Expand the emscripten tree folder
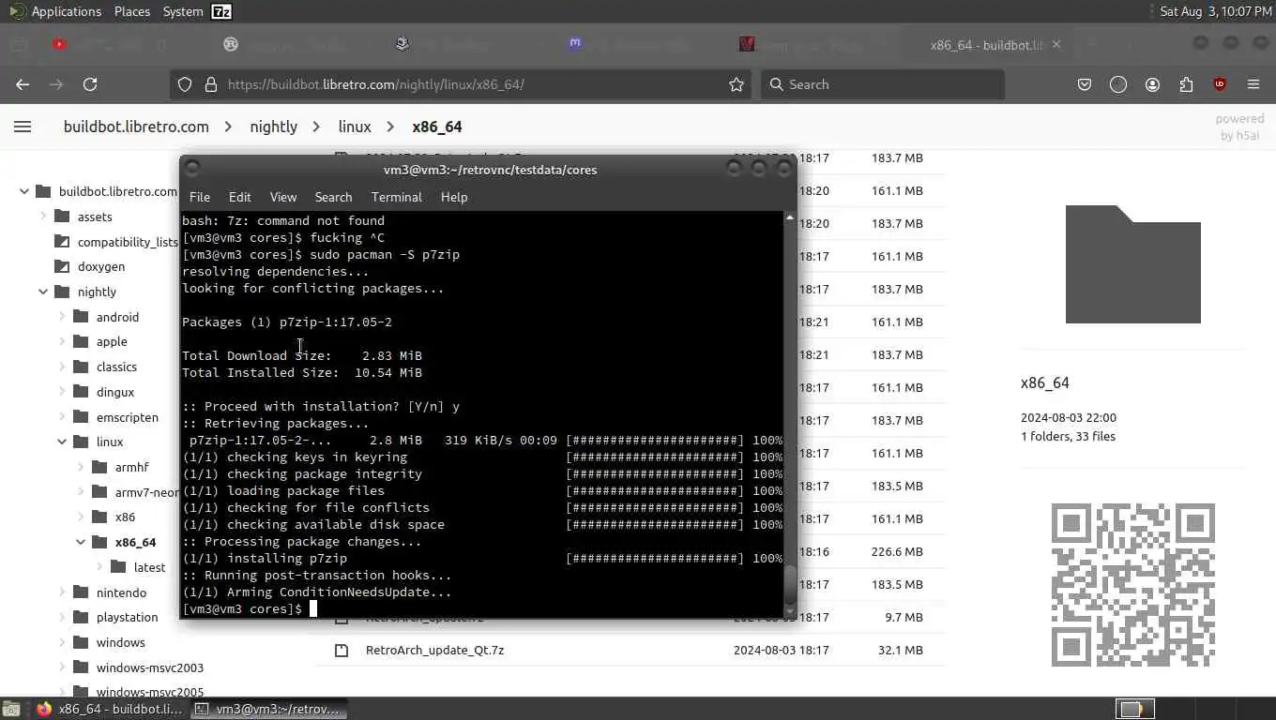The width and height of the screenshot is (1276, 720). 62,417
